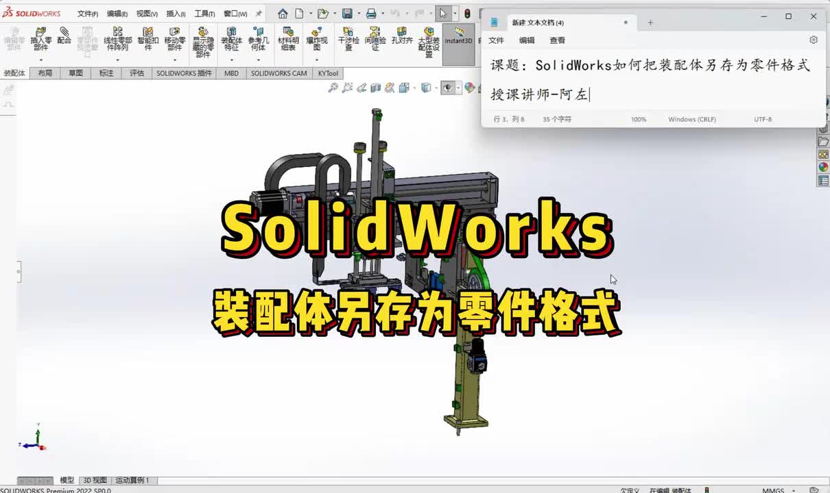Click inside Notepad text editing area
This screenshot has width=830, height=493.
[x=653, y=80]
